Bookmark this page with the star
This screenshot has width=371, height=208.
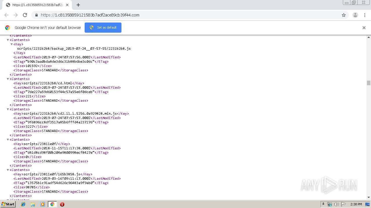(x=344, y=15)
